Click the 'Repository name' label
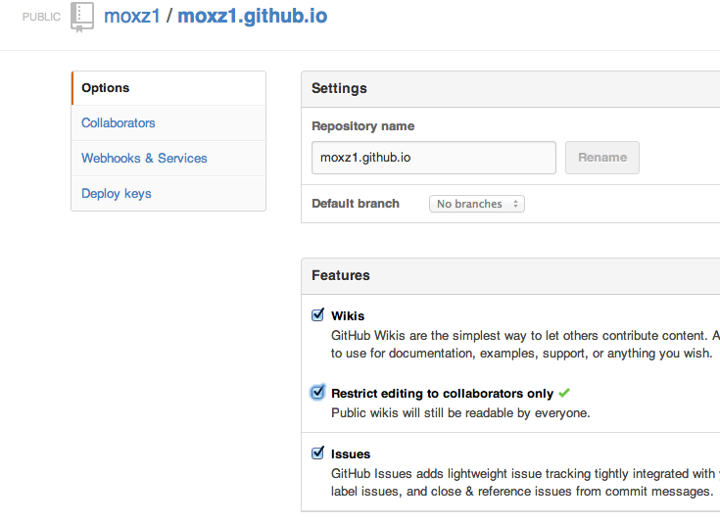 click(362, 126)
